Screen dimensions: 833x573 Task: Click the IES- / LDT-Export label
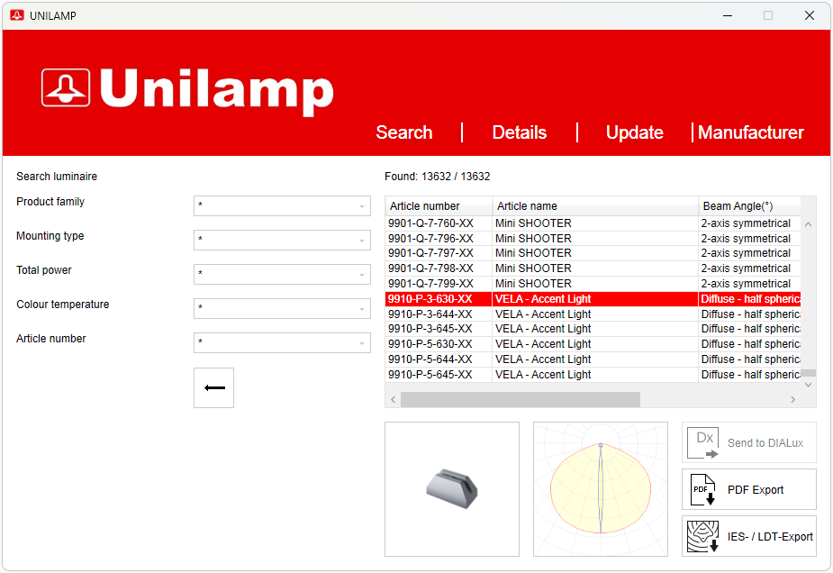click(770, 537)
